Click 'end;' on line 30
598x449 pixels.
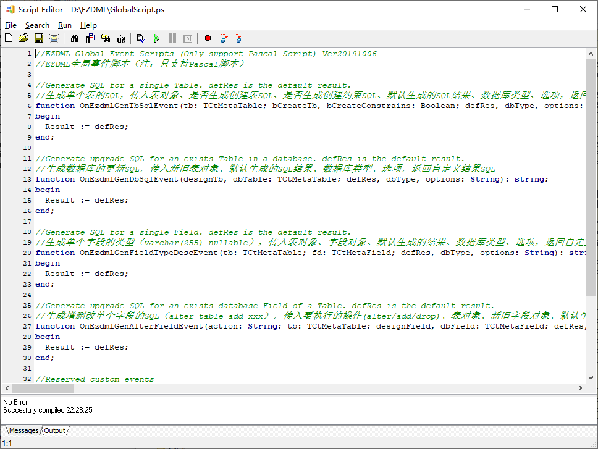coord(44,358)
